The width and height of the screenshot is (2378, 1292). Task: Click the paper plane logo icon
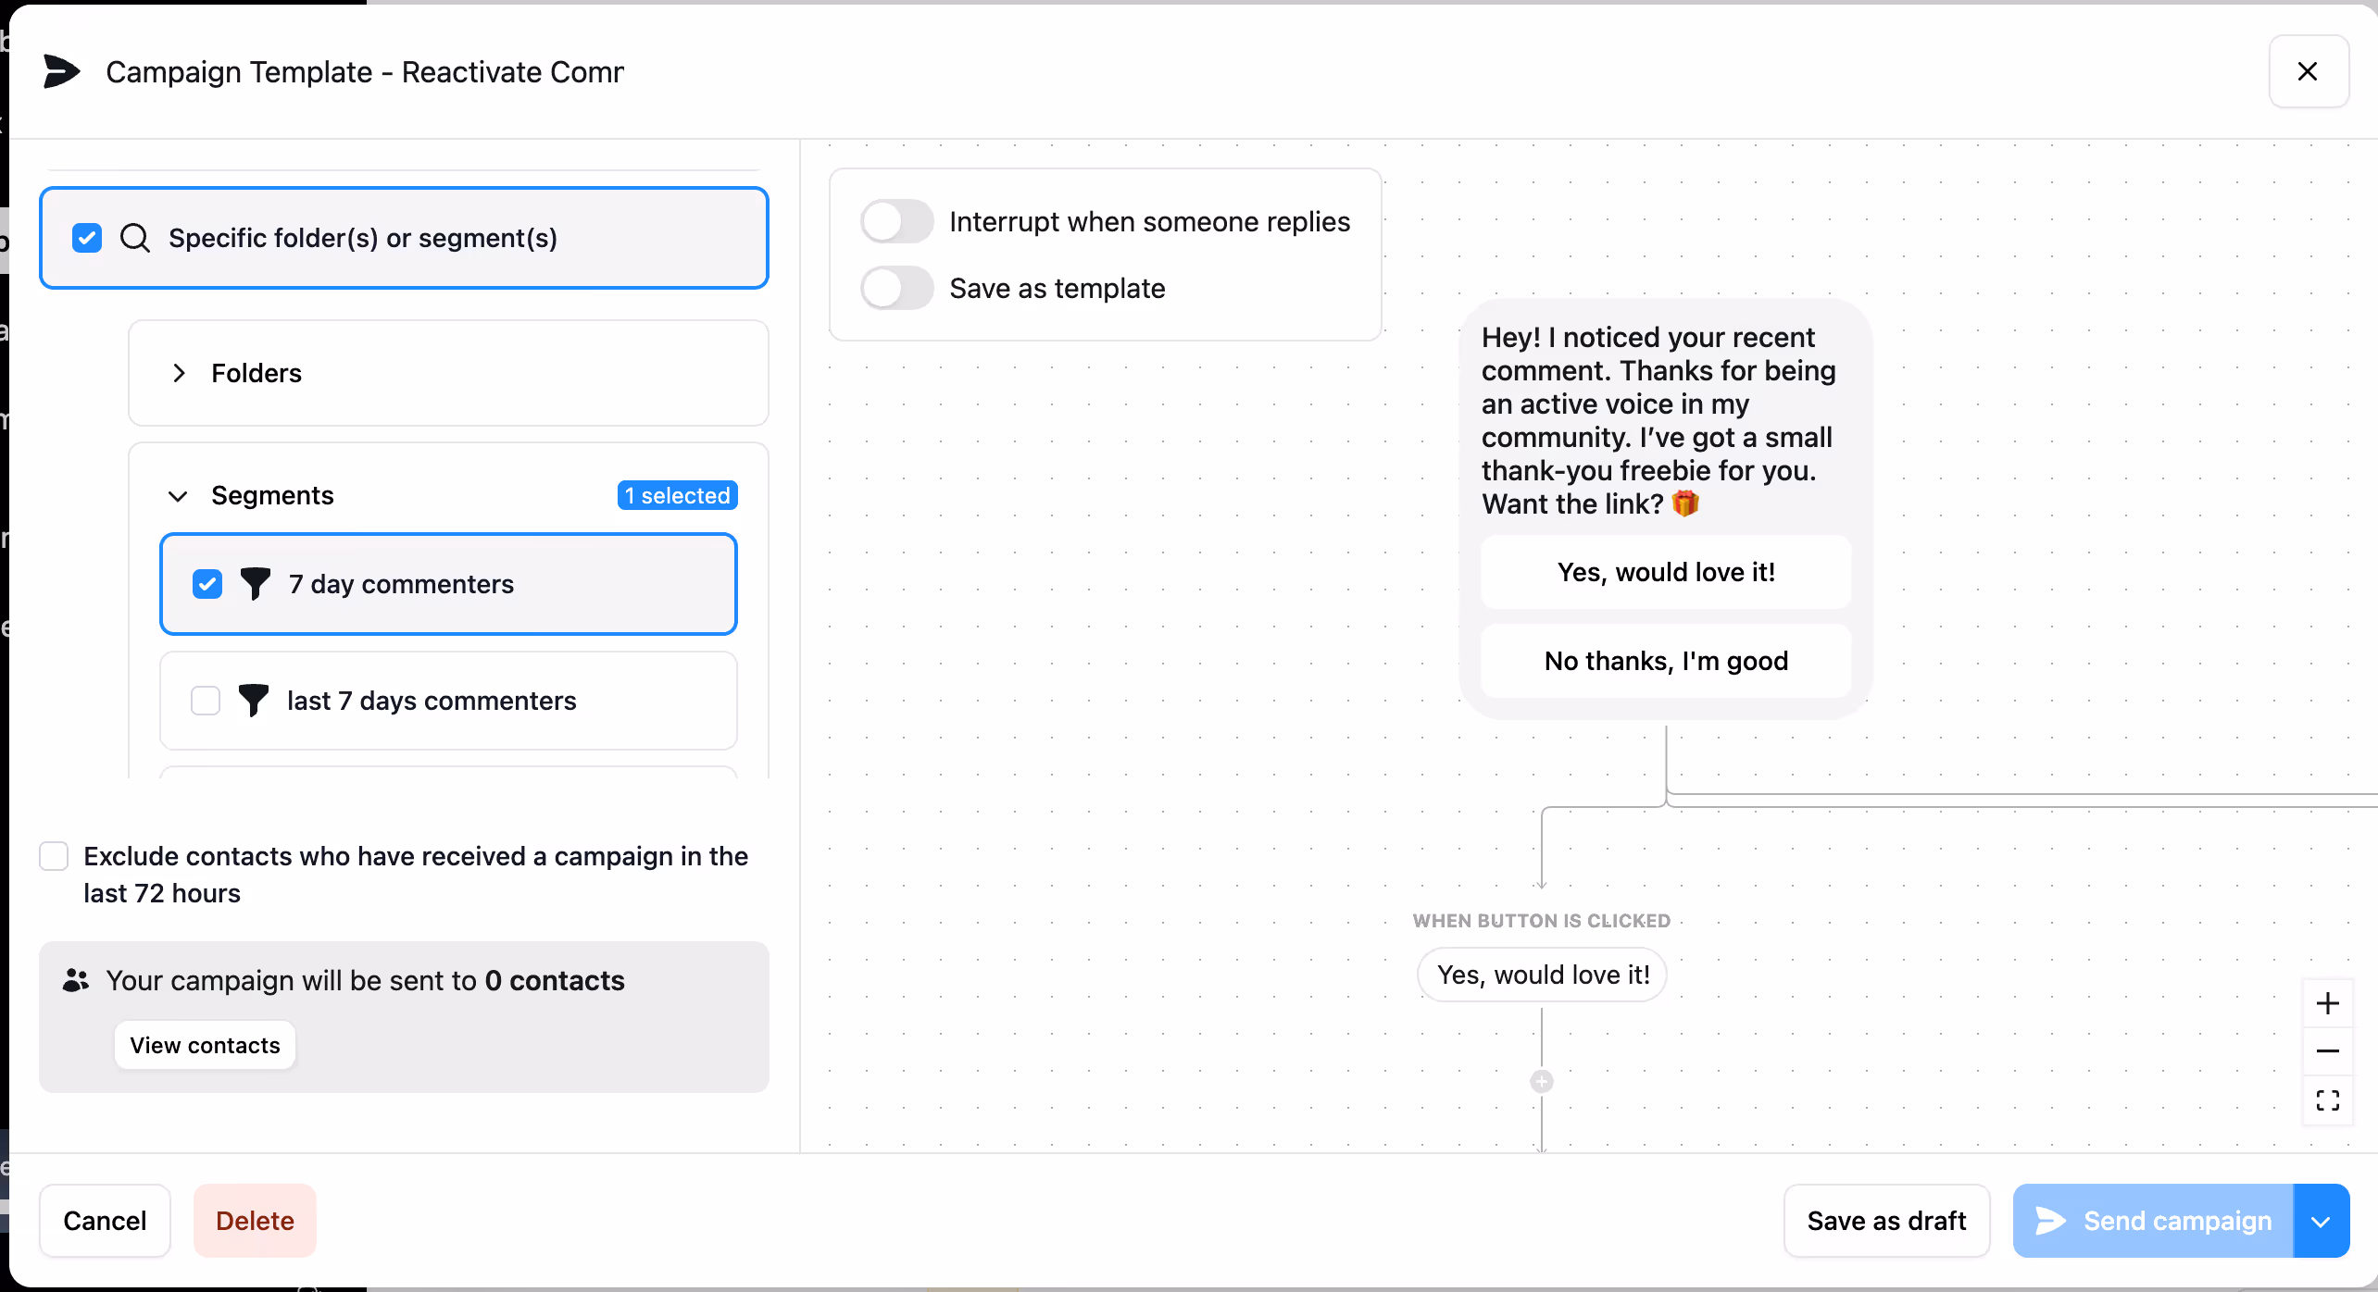tap(61, 71)
